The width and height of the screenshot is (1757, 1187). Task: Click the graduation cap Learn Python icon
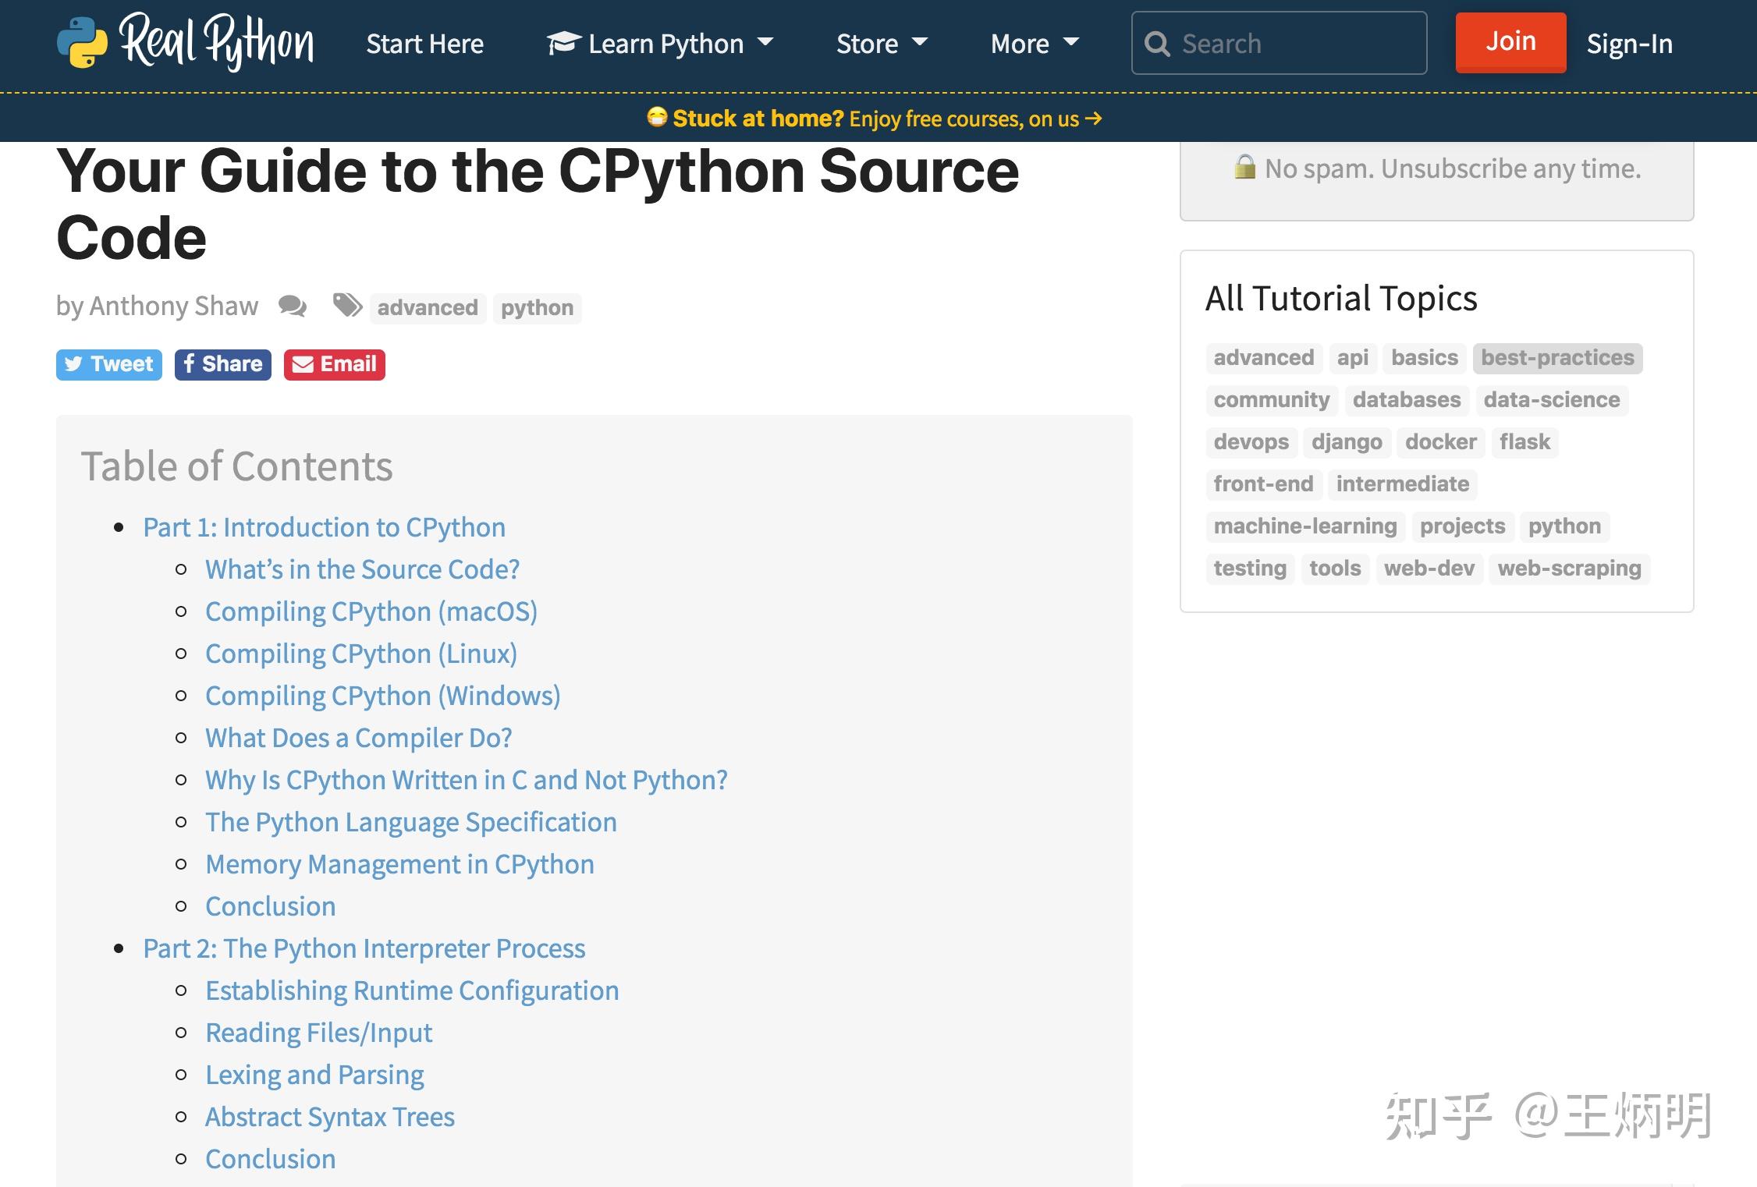click(x=563, y=43)
